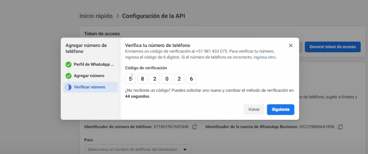Image resolution: width=368 pixels, height=154 pixels.
Task: Click green check icon beside Perfil de WhatsApp
Action: (x=68, y=64)
